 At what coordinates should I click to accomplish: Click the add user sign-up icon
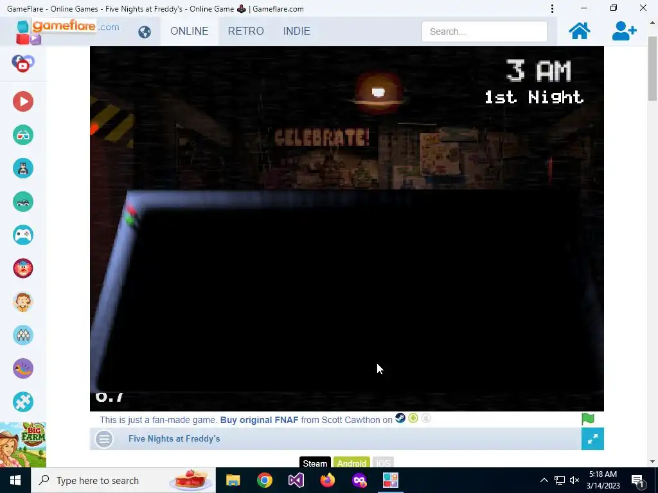click(x=624, y=31)
